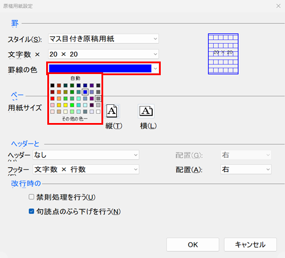Click the blue manuscript grid preview thumbnail
This screenshot has width=285, height=258.
click(x=223, y=54)
